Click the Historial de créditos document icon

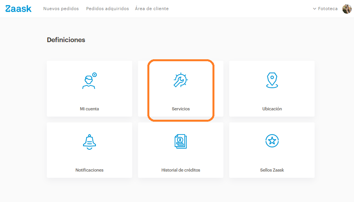[181, 141]
